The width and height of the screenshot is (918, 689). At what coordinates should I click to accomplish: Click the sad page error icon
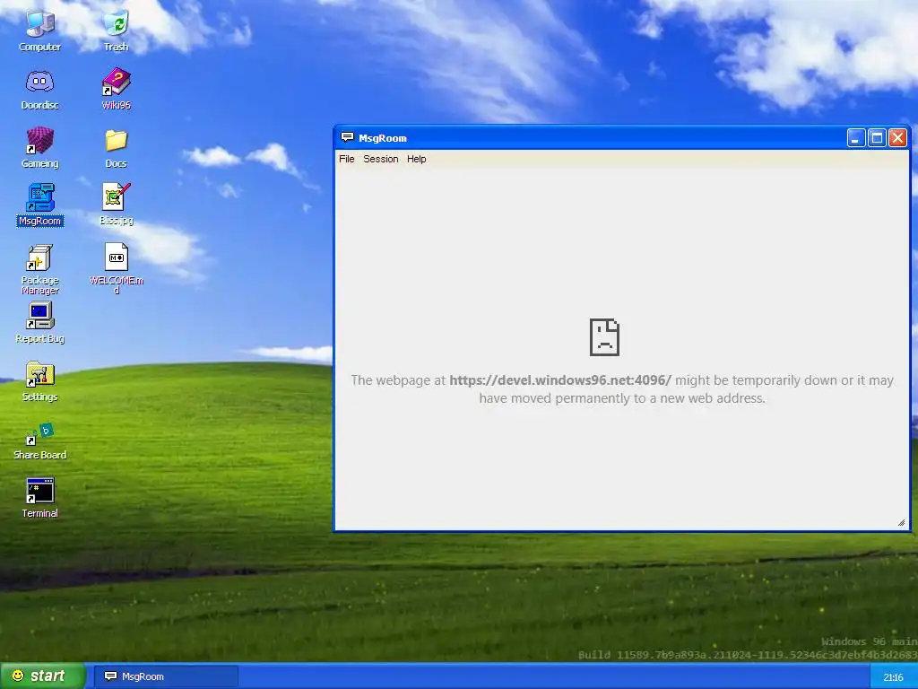[604, 337]
